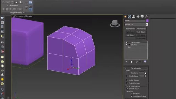Click the Mesh Select button

point(130,29)
